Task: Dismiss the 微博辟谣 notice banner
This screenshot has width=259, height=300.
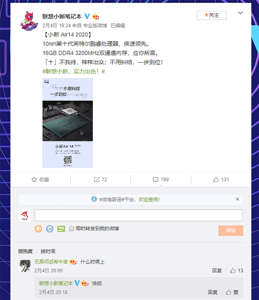Action: tap(237, 199)
